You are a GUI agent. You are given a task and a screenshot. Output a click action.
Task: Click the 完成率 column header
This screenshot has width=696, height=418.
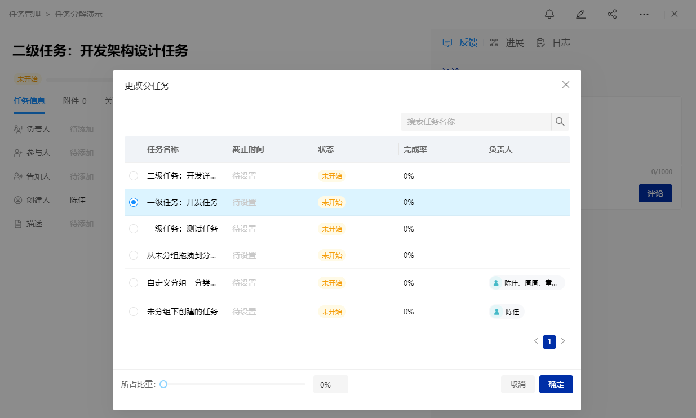tap(415, 149)
